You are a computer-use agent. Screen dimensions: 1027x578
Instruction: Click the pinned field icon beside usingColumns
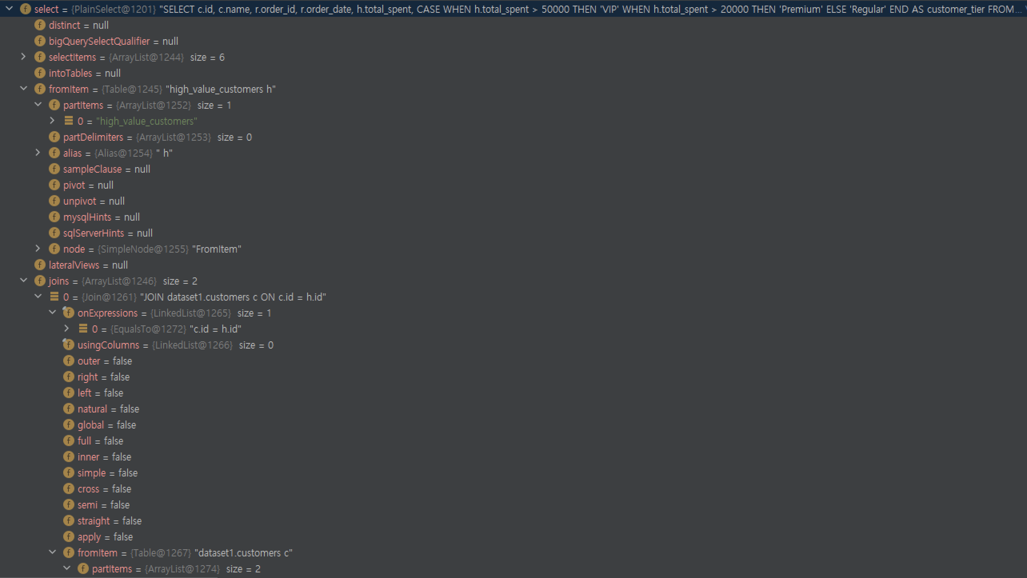68,345
